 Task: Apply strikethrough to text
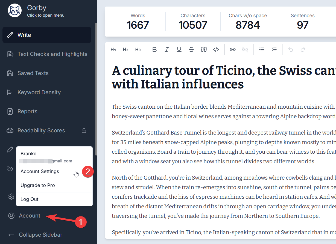(191, 50)
